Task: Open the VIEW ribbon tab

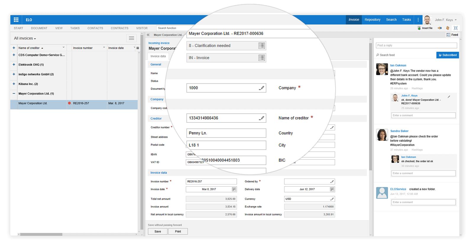Action: coord(59,28)
